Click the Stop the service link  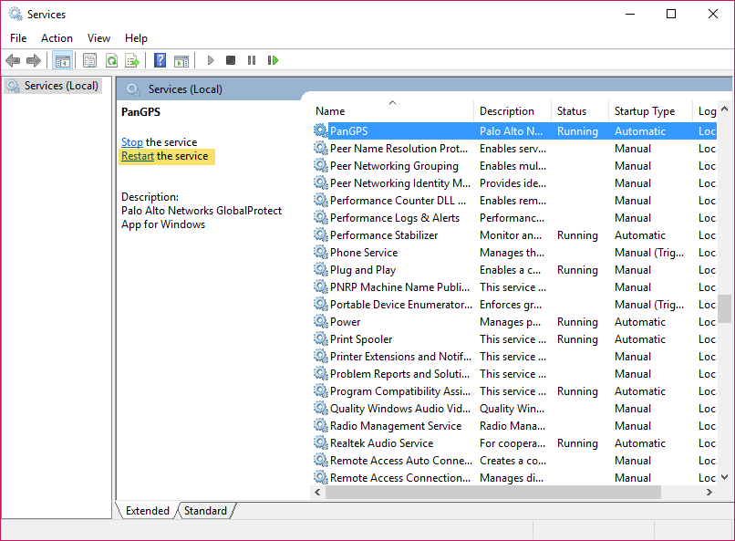132,142
